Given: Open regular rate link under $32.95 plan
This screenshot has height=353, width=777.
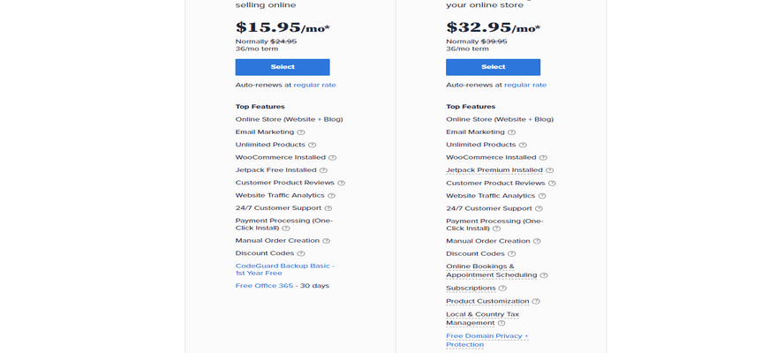Looking at the screenshot, I should [525, 85].
